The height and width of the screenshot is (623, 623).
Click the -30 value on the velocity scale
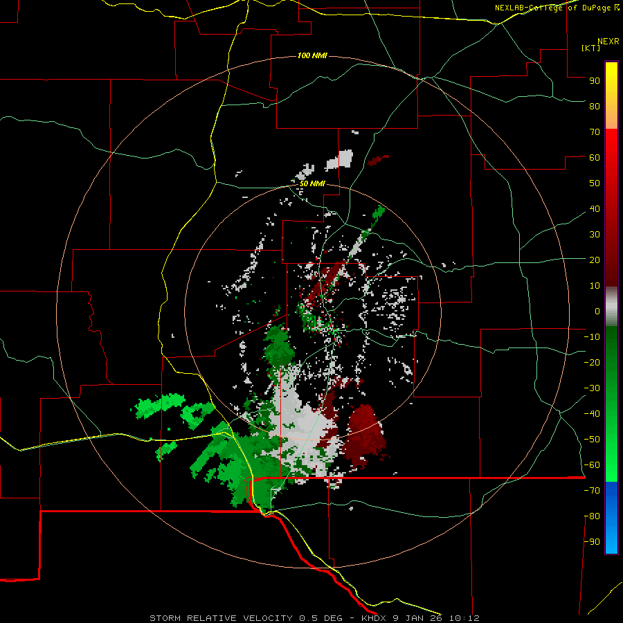[x=592, y=388]
